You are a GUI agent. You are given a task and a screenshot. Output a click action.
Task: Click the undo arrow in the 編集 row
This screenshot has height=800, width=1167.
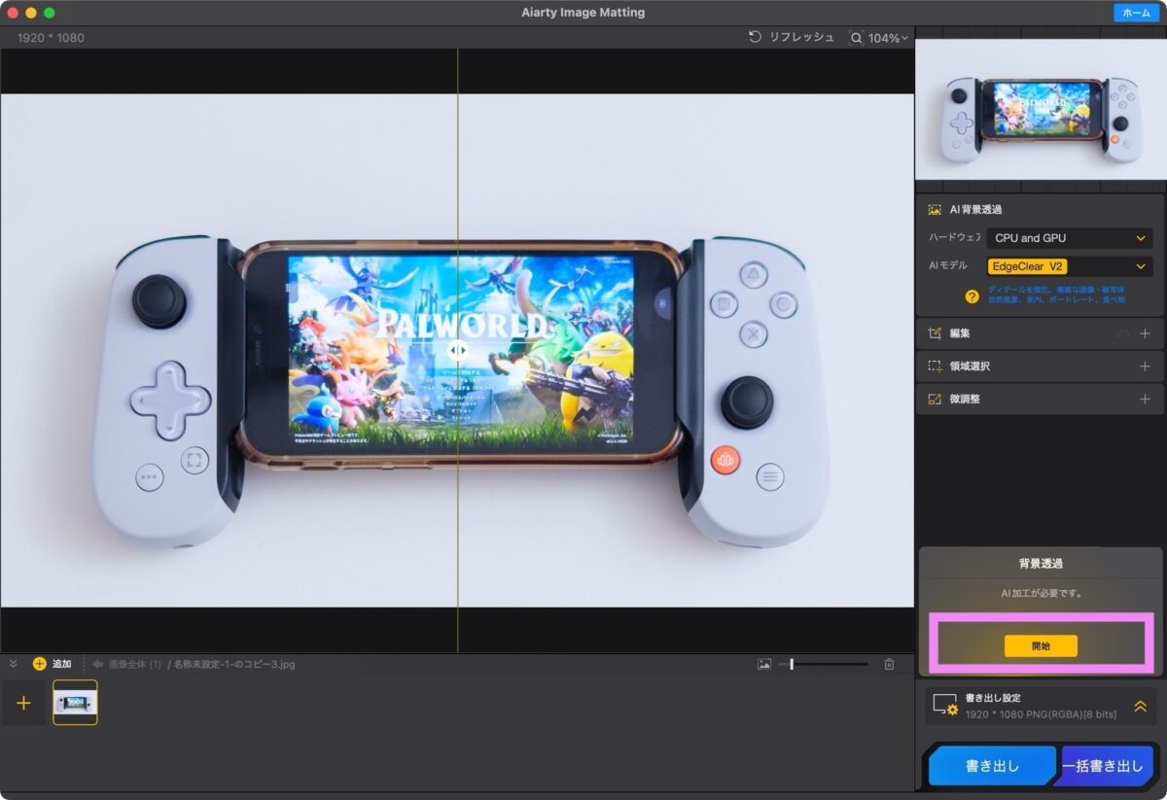pyautogui.click(x=1123, y=333)
